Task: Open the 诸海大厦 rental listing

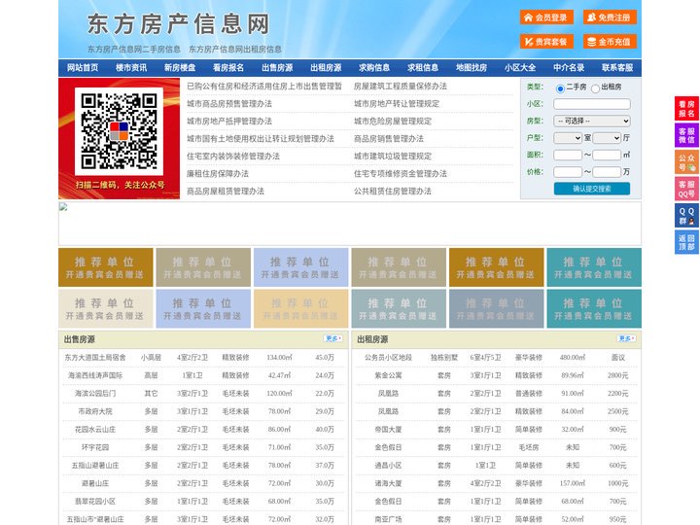Action: pos(388,483)
